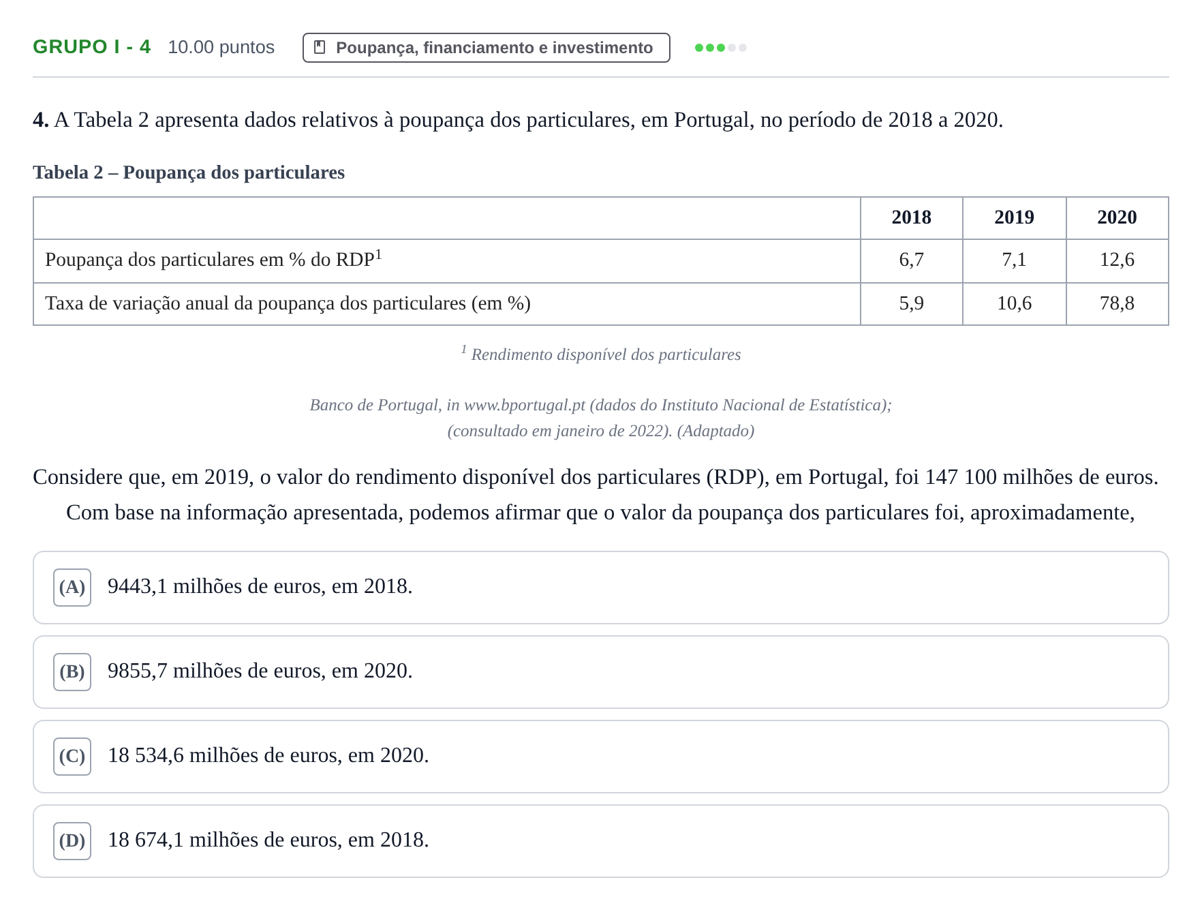Click the difficulty dots indicator
1202x912 pixels.
coord(720,48)
